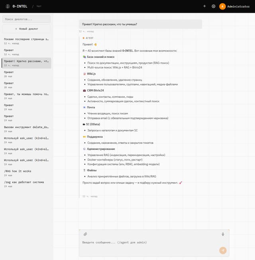The width and height of the screenshot is (255, 260).
Task: Click the user message bubble Привет! Кратко расскажи
Action: click(x=141, y=24)
